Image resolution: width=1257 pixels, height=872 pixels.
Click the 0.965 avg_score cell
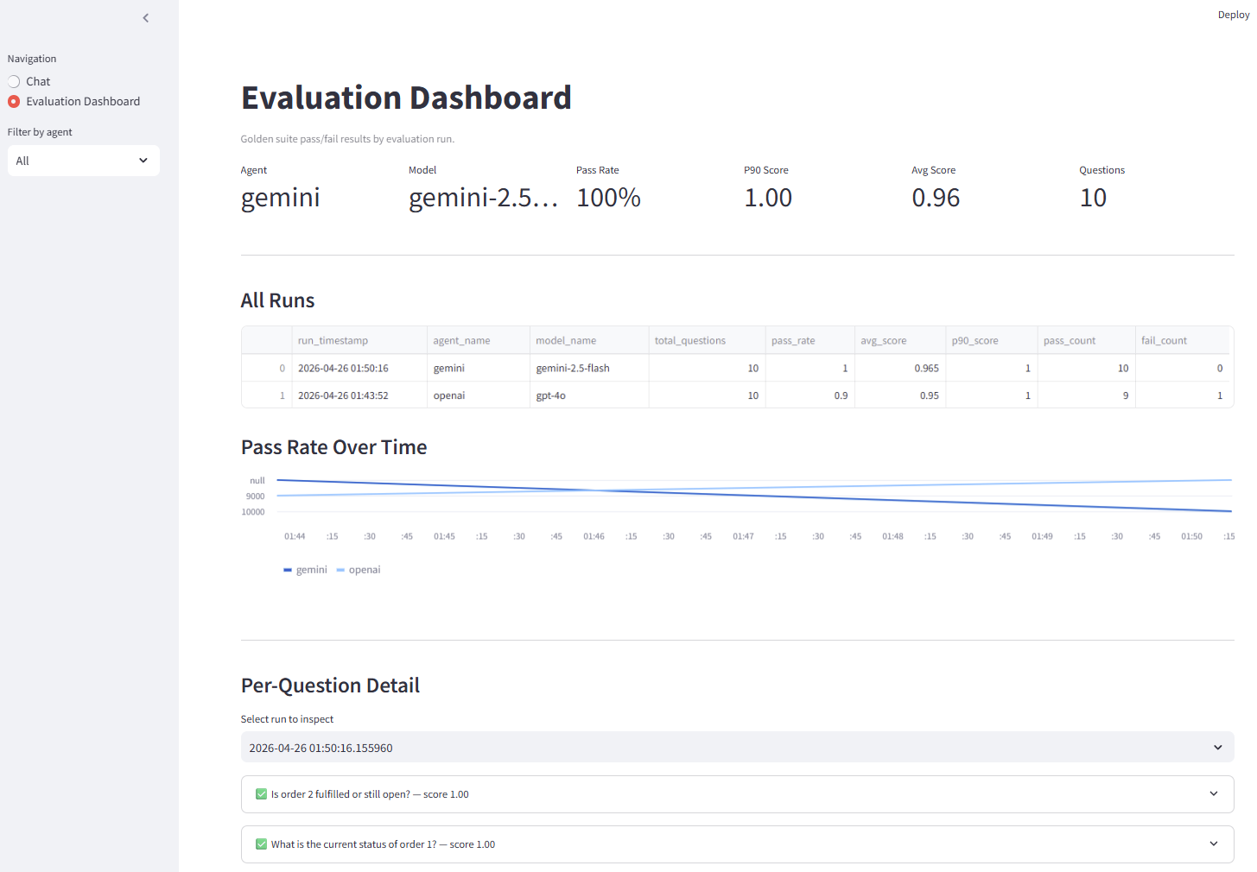click(900, 368)
